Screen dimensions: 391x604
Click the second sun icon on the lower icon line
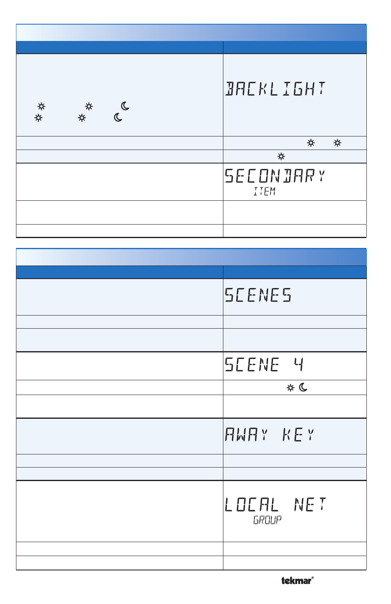pyautogui.click(x=82, y=118)
